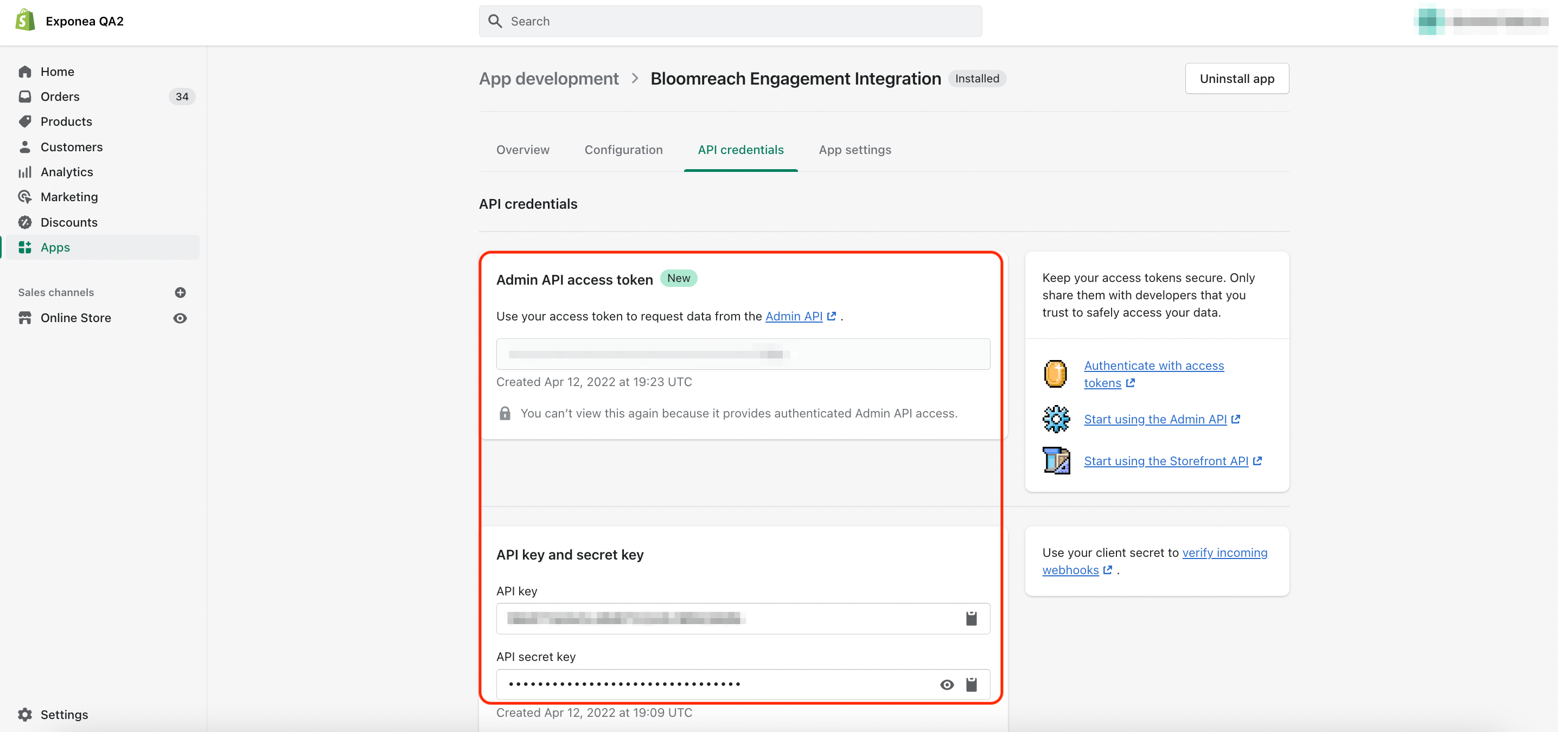Open verify incoming webhooks link
The image size is (1558, 732).
(x=1154, y=561)
